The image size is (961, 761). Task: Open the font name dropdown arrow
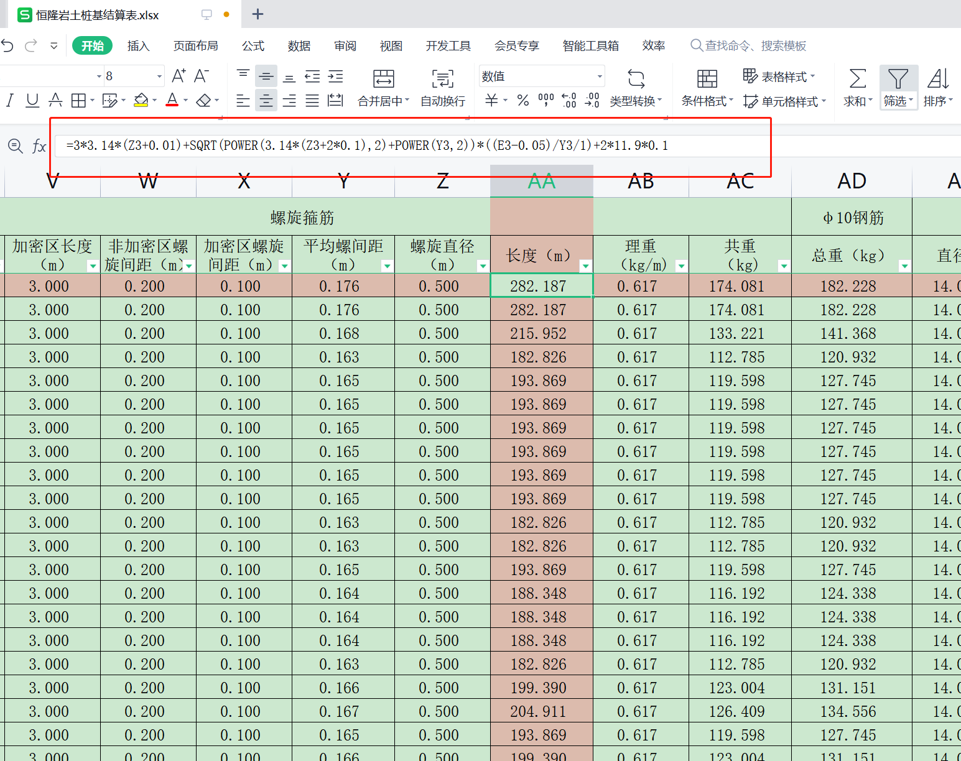coord(99,76)
